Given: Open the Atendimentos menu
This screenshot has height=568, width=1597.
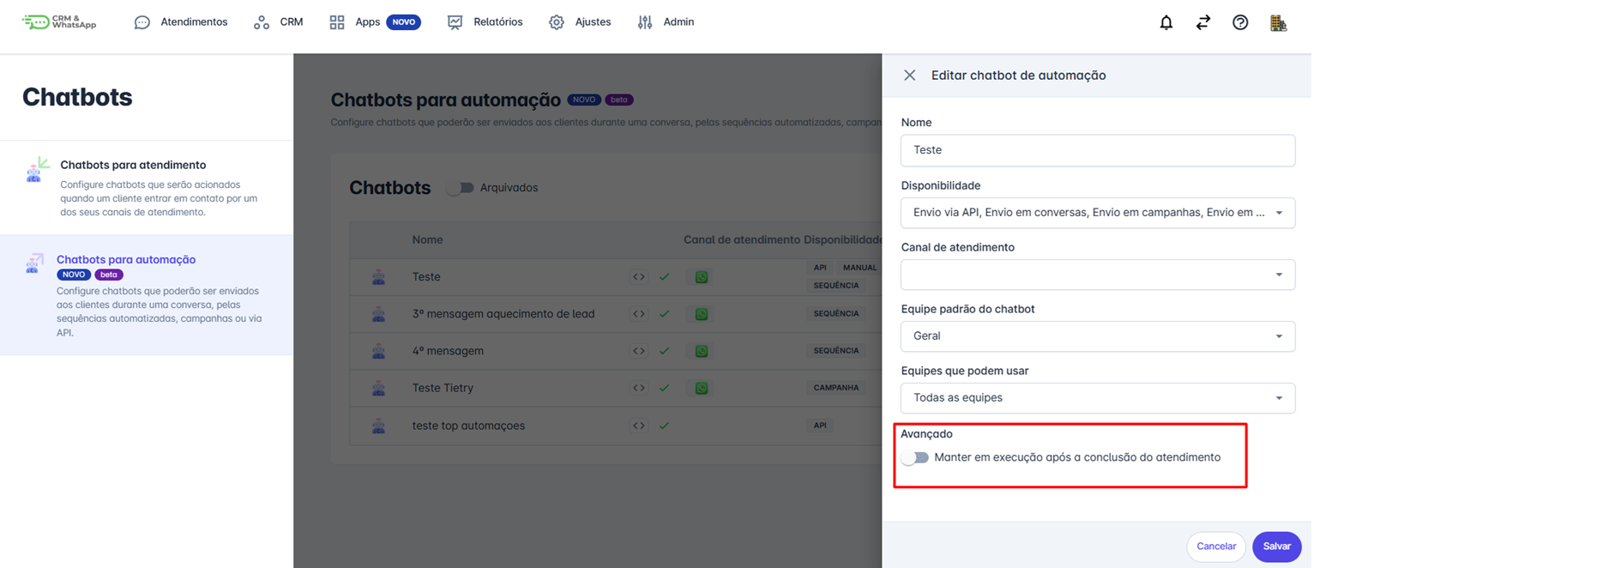Looking at the screenshot, I should click(x=181, y=22).
